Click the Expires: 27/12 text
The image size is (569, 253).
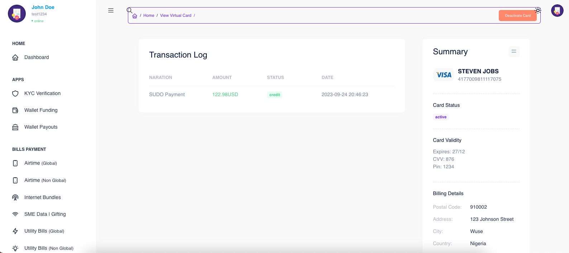(x=449, y=152)
